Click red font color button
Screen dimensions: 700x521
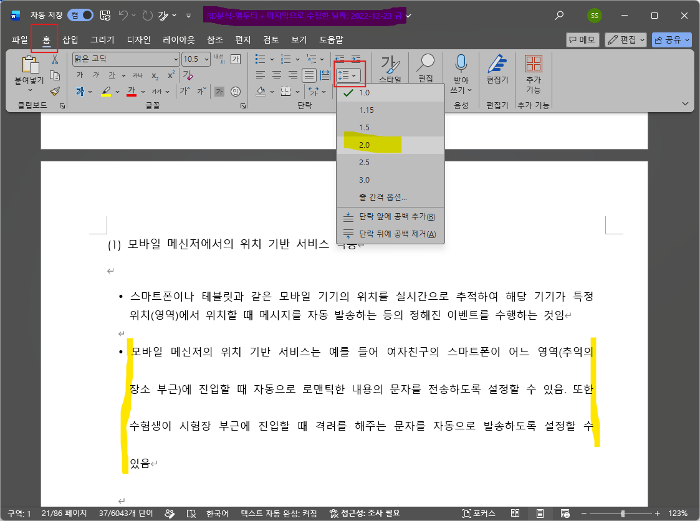coord(132,92)
